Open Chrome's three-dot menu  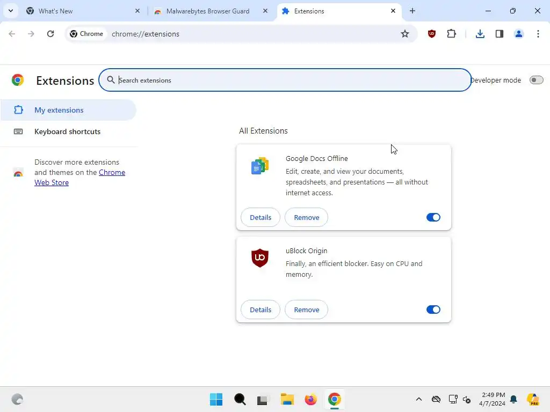click(538, 34)
